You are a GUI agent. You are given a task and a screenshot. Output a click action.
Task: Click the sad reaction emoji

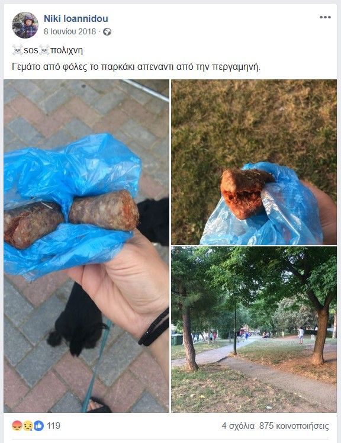[28, 425]
